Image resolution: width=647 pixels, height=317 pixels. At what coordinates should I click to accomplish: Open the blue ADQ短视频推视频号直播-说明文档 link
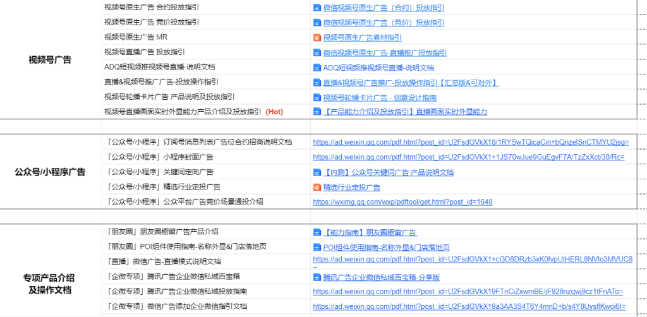tap(378, 68)
